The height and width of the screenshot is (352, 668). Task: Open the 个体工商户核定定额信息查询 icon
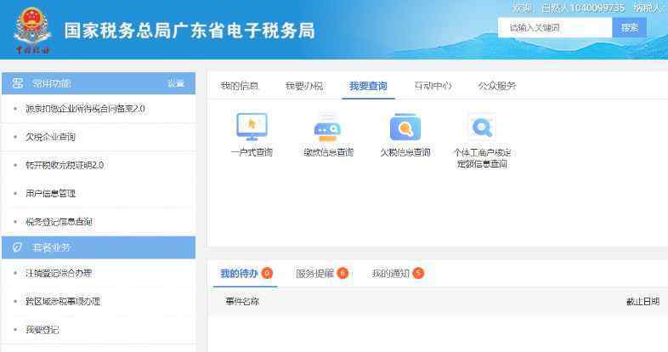click(482, 128)
